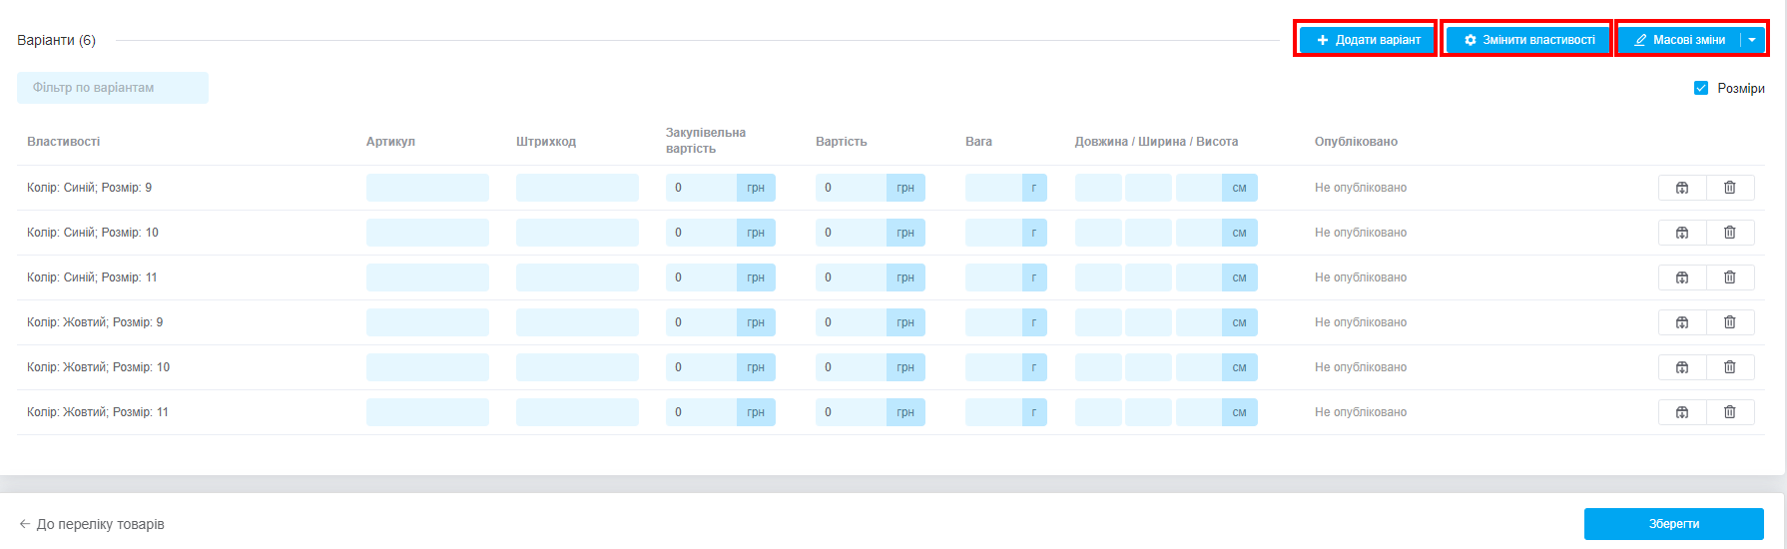Click Вага field for Синій, Розмір: 10
This screenshot has width=1787, height=549.
click(x=993, y=233)
